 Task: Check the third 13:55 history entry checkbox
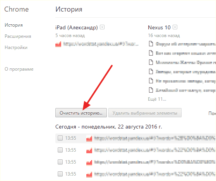tap(60, 162)
